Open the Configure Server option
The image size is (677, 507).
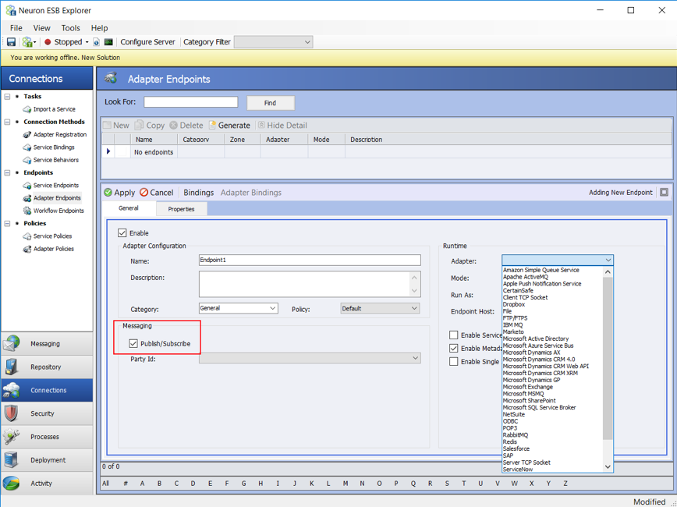147,42
